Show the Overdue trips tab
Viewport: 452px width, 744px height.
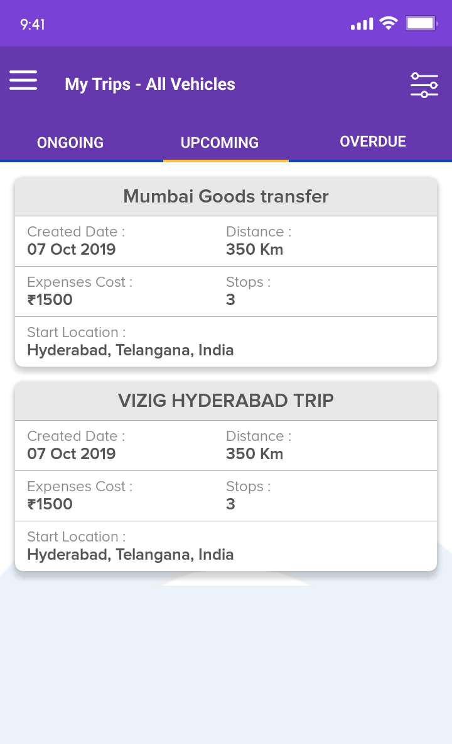click(373, 142)
